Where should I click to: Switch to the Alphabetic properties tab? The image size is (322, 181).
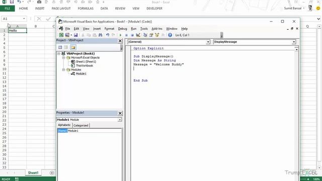[x=64, y=125]
